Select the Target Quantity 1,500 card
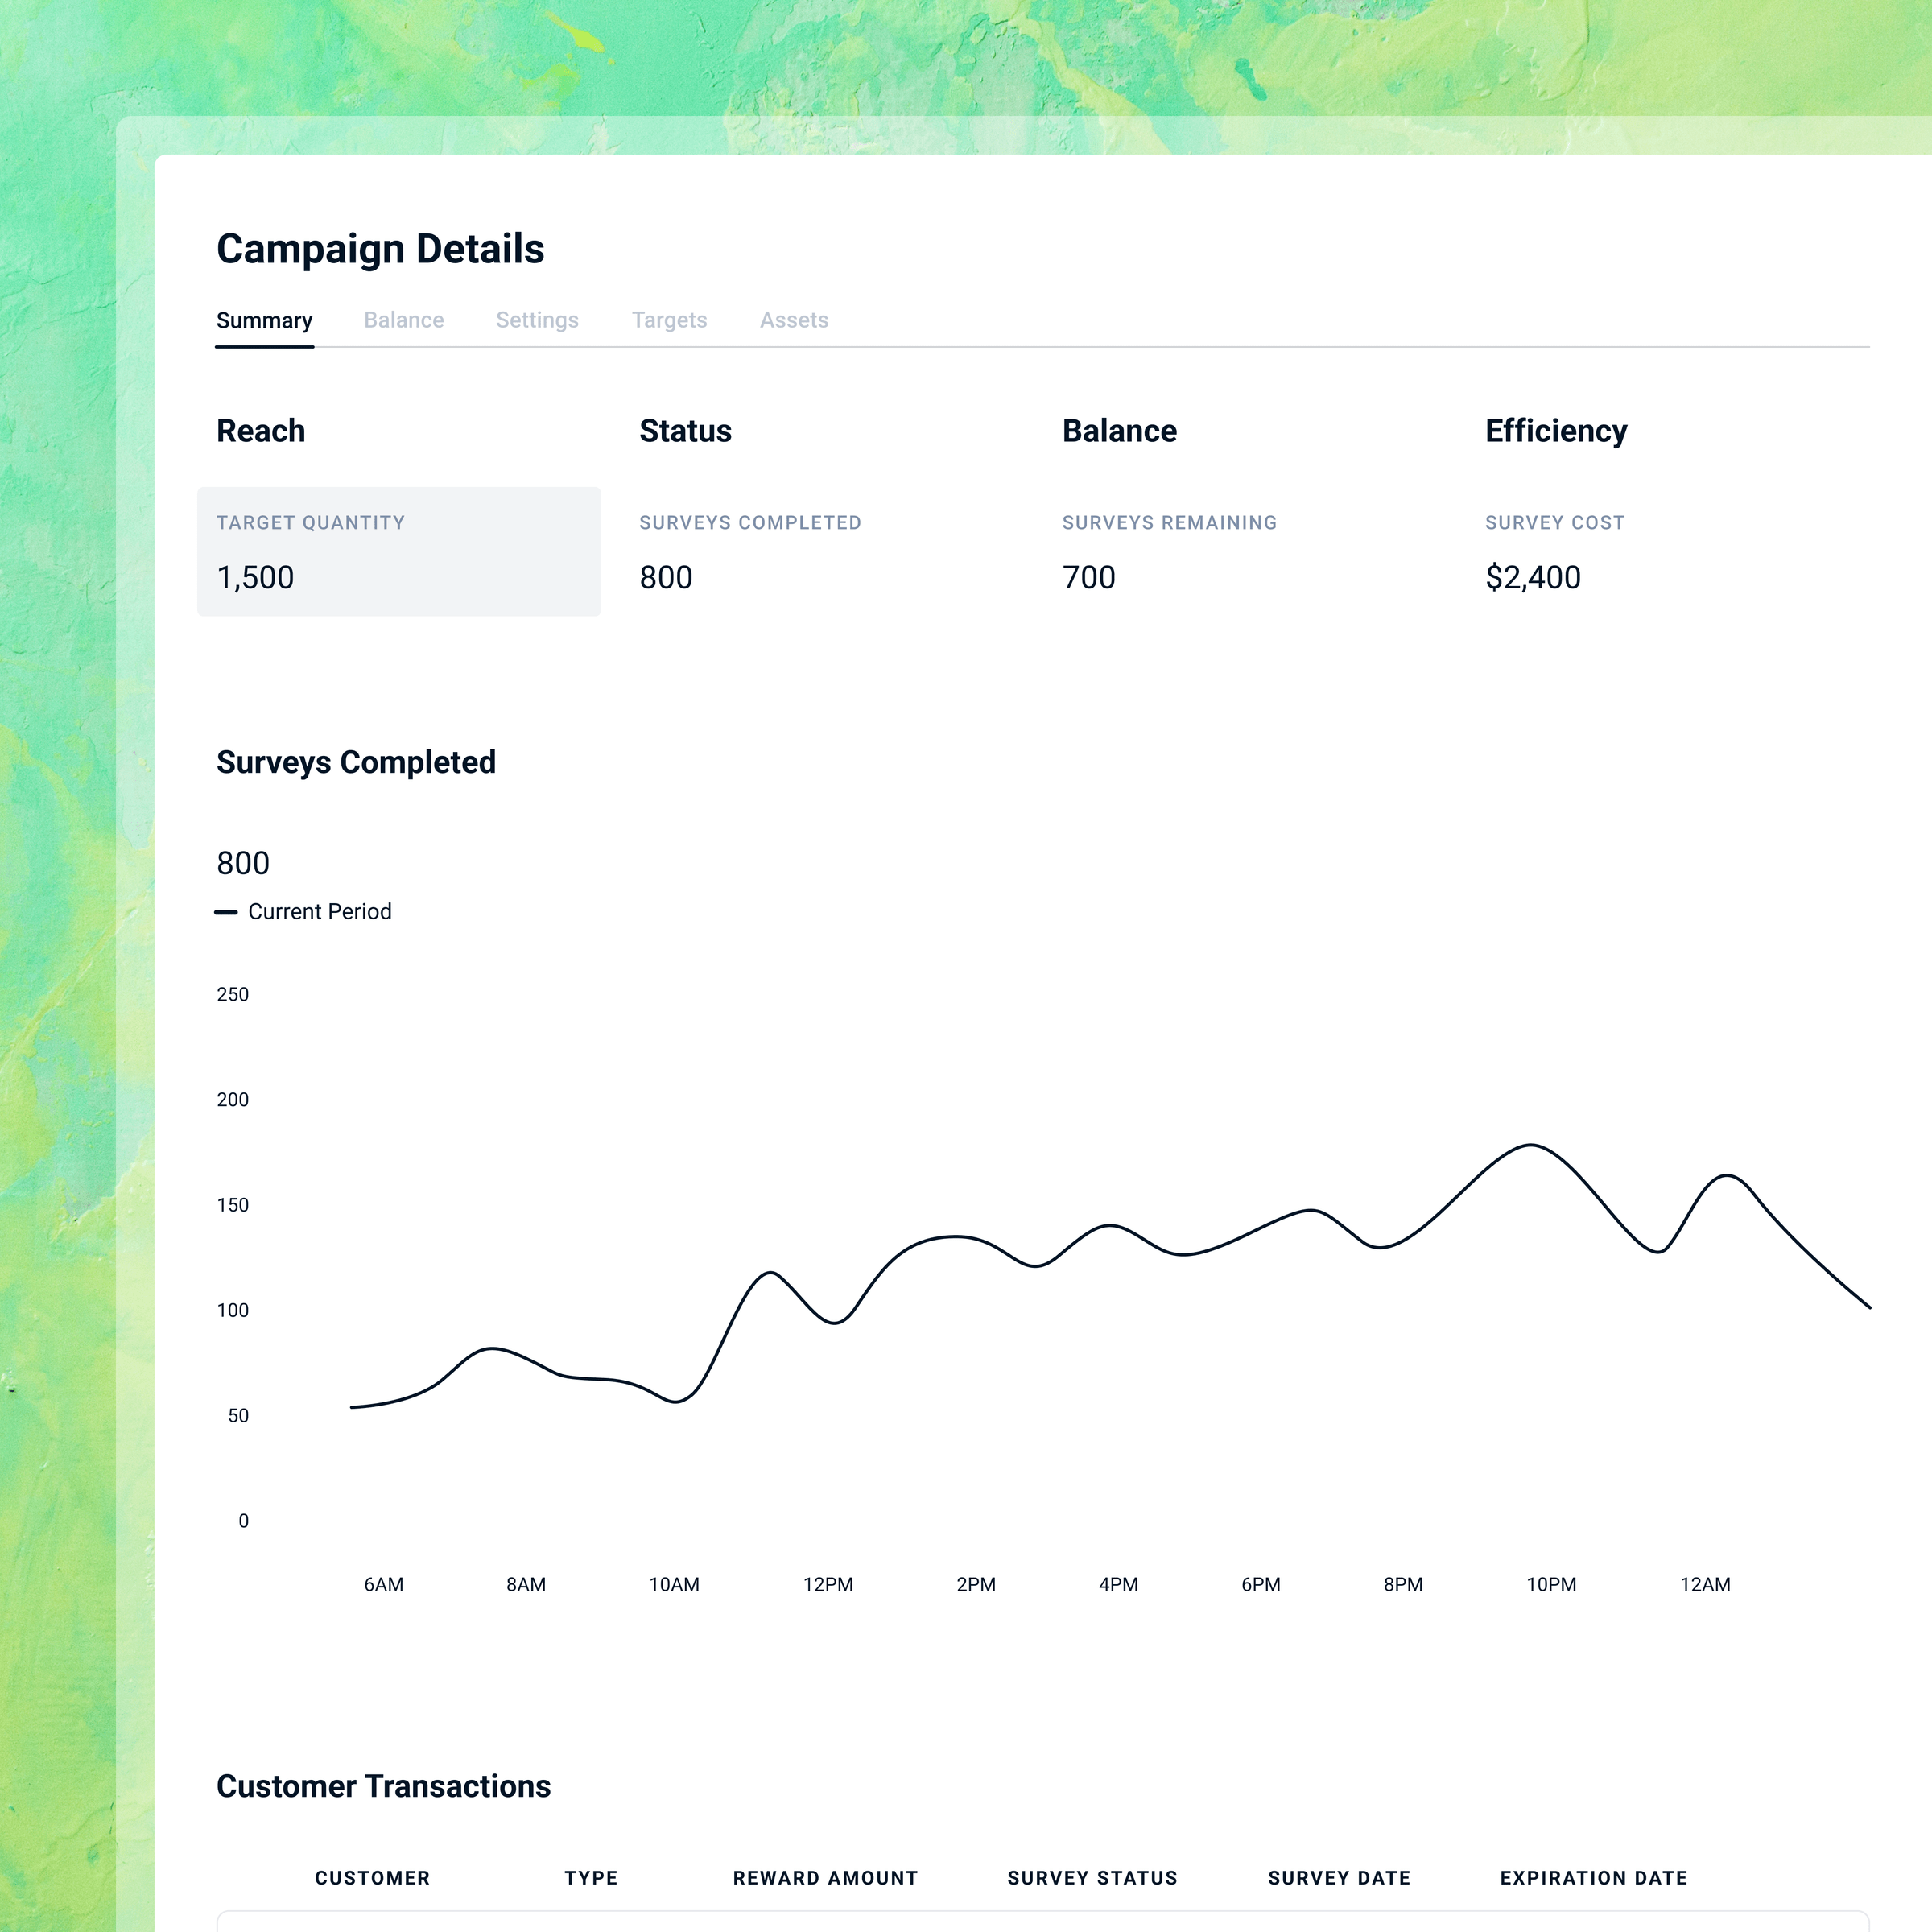Viewport: 1932px width, 1932px height. (399, 551)
